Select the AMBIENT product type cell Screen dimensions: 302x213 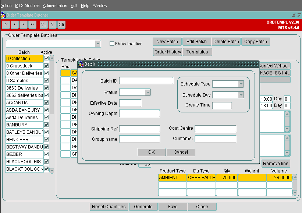click(x=173, y=178)
